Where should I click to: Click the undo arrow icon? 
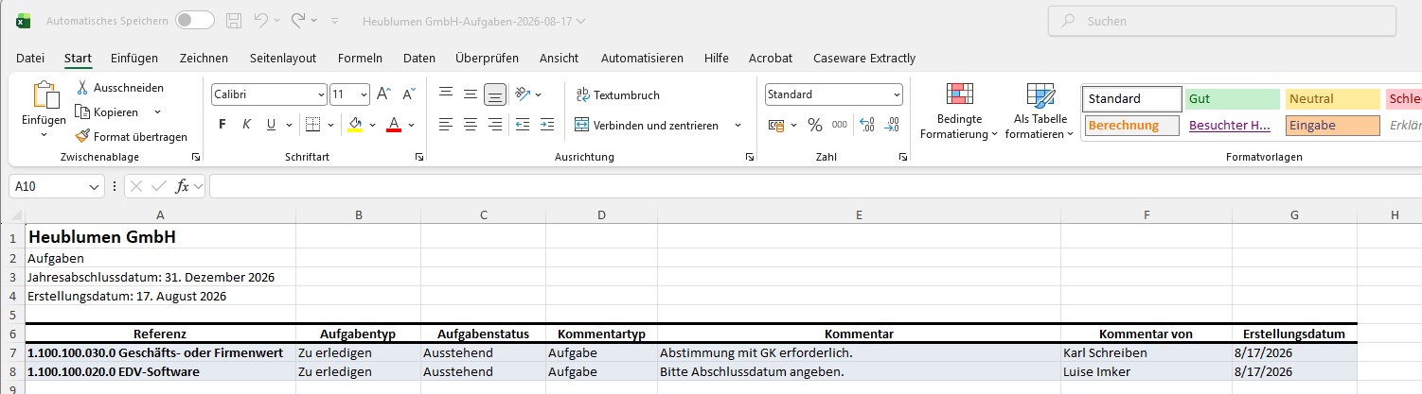(x=262, y=20)
